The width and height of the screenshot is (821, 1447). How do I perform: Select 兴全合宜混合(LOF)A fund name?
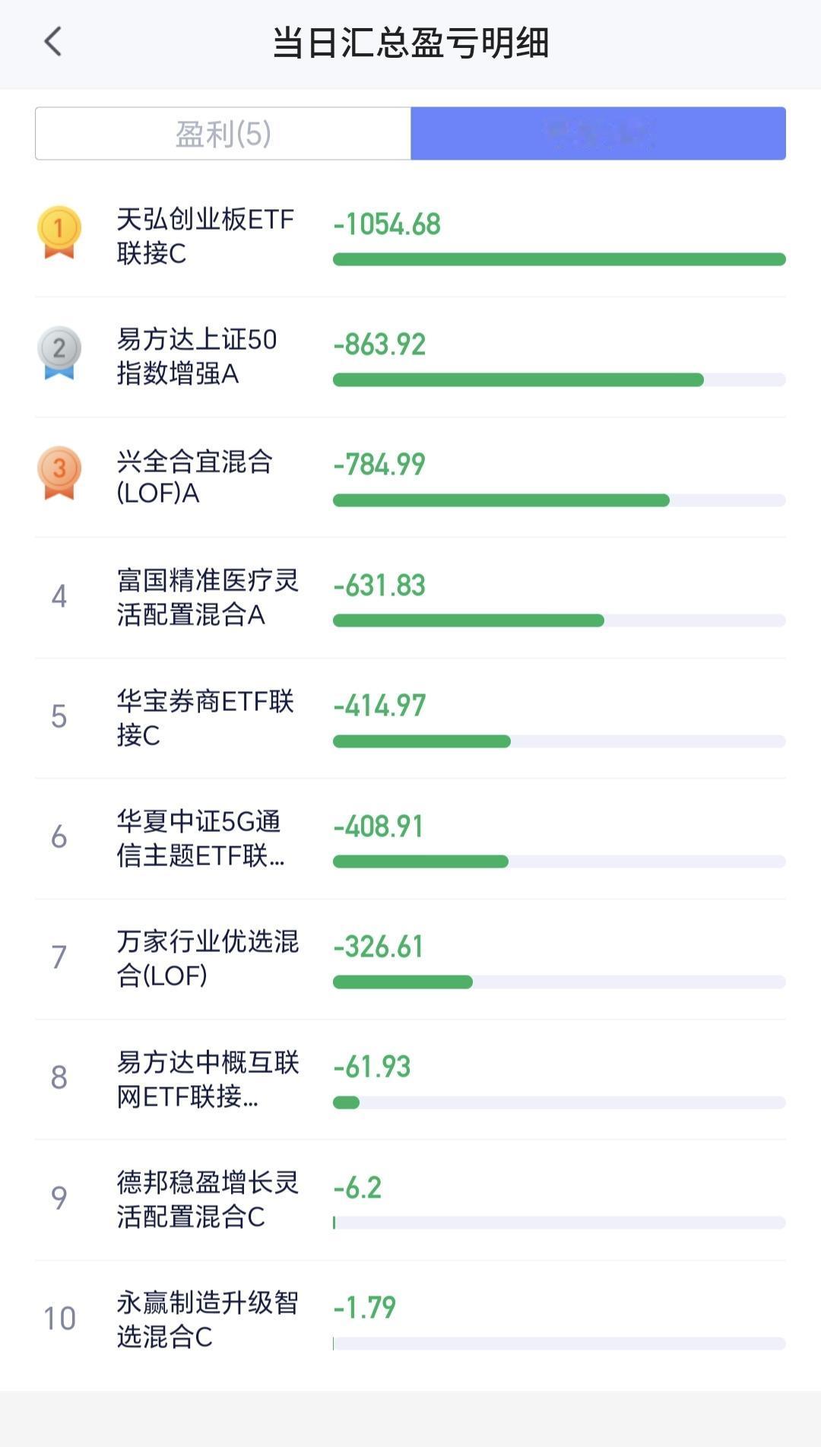[x=195, y=478]
